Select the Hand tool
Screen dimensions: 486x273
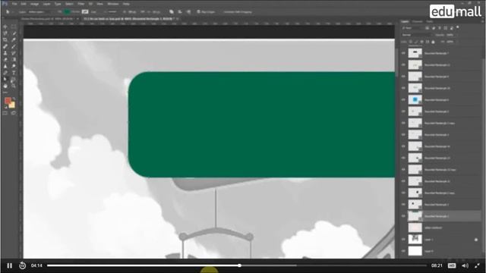[5, 86]
